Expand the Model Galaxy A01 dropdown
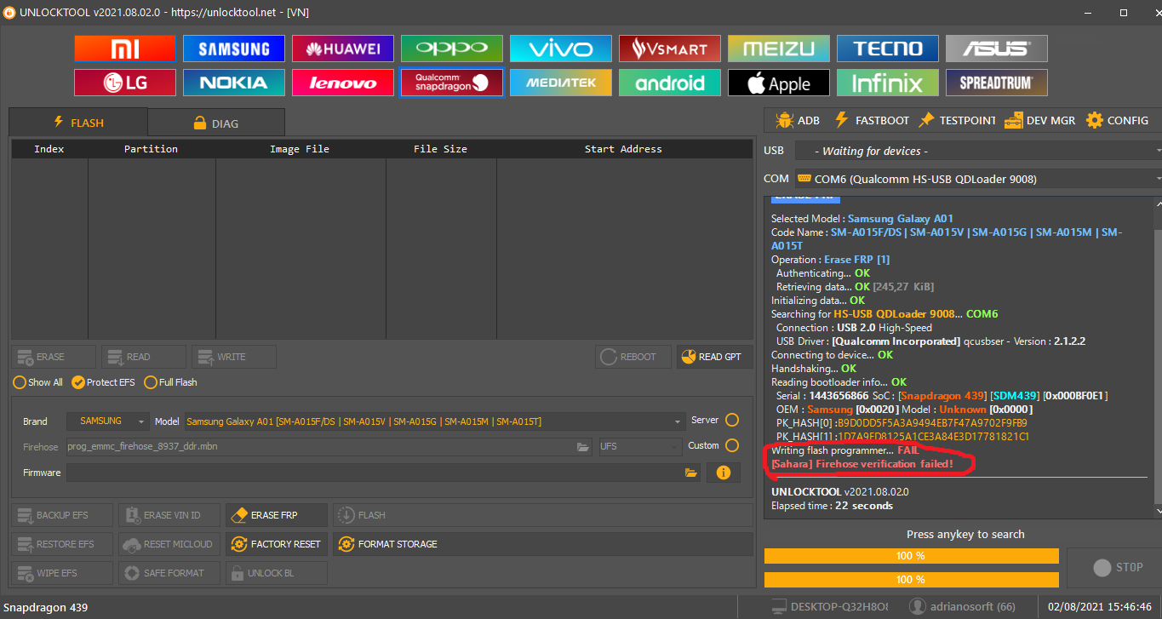The width and height of the screenshot is (1162, 619). (x=434, y=421)
